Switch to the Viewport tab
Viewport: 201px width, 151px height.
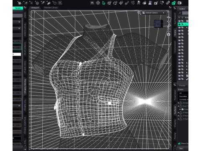pyautogui.click(x=35, y=8)
